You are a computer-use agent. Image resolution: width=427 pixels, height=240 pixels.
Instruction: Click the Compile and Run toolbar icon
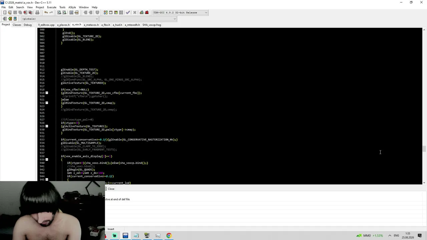tap(116, 12)
